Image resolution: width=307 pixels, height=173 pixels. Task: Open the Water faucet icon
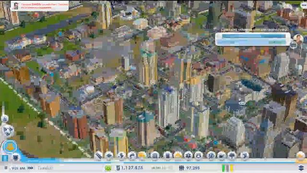tap(132, 156)
